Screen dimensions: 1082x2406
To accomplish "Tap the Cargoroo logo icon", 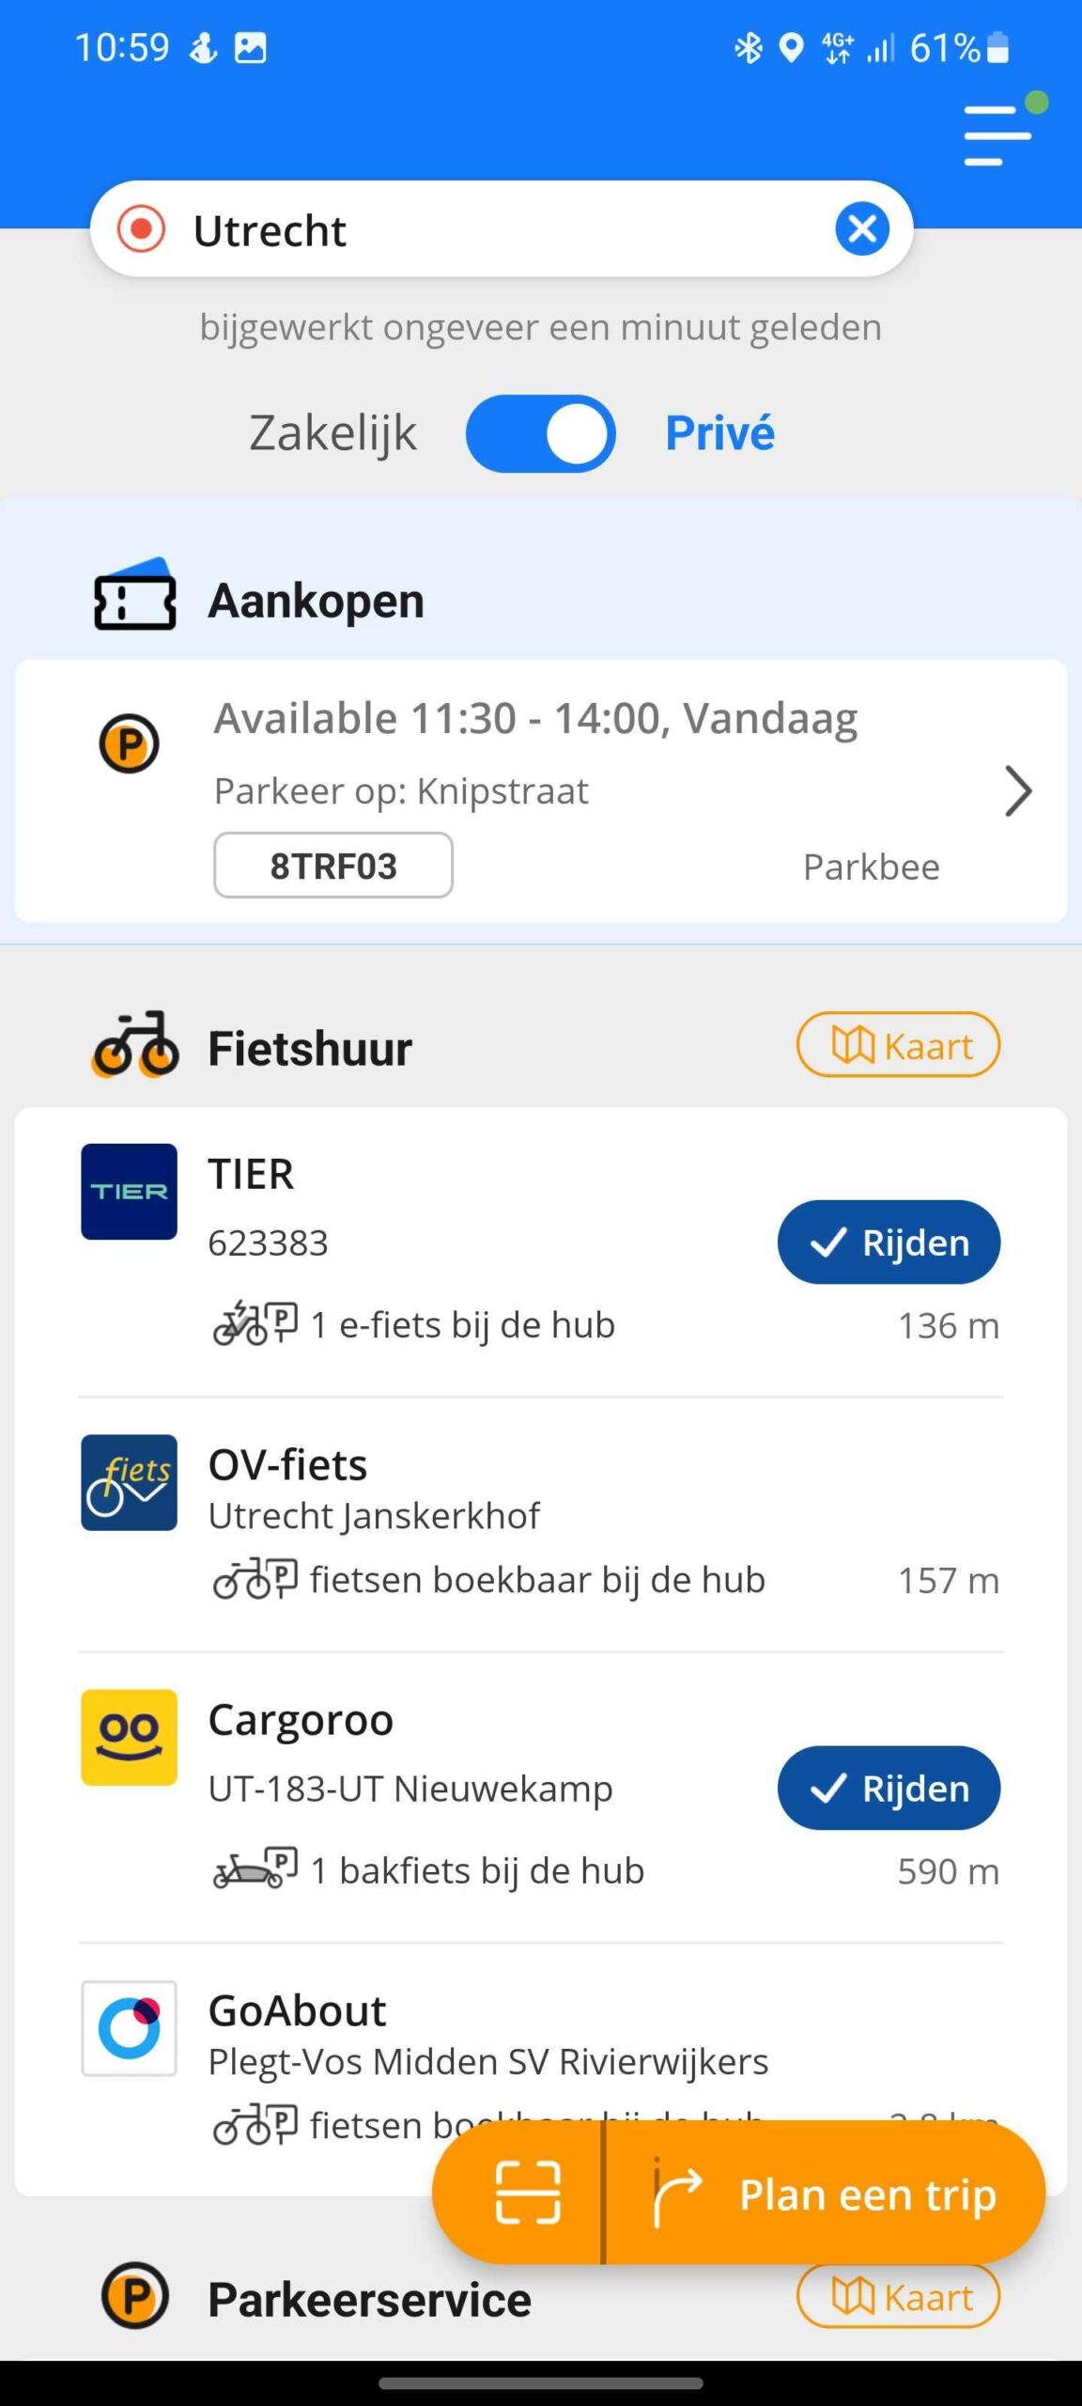I will [130, 1737].
